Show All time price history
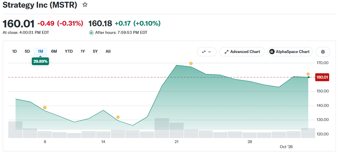 click(108, 51)
